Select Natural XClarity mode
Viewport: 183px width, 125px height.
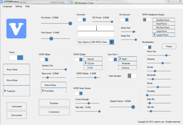[93, 59]
